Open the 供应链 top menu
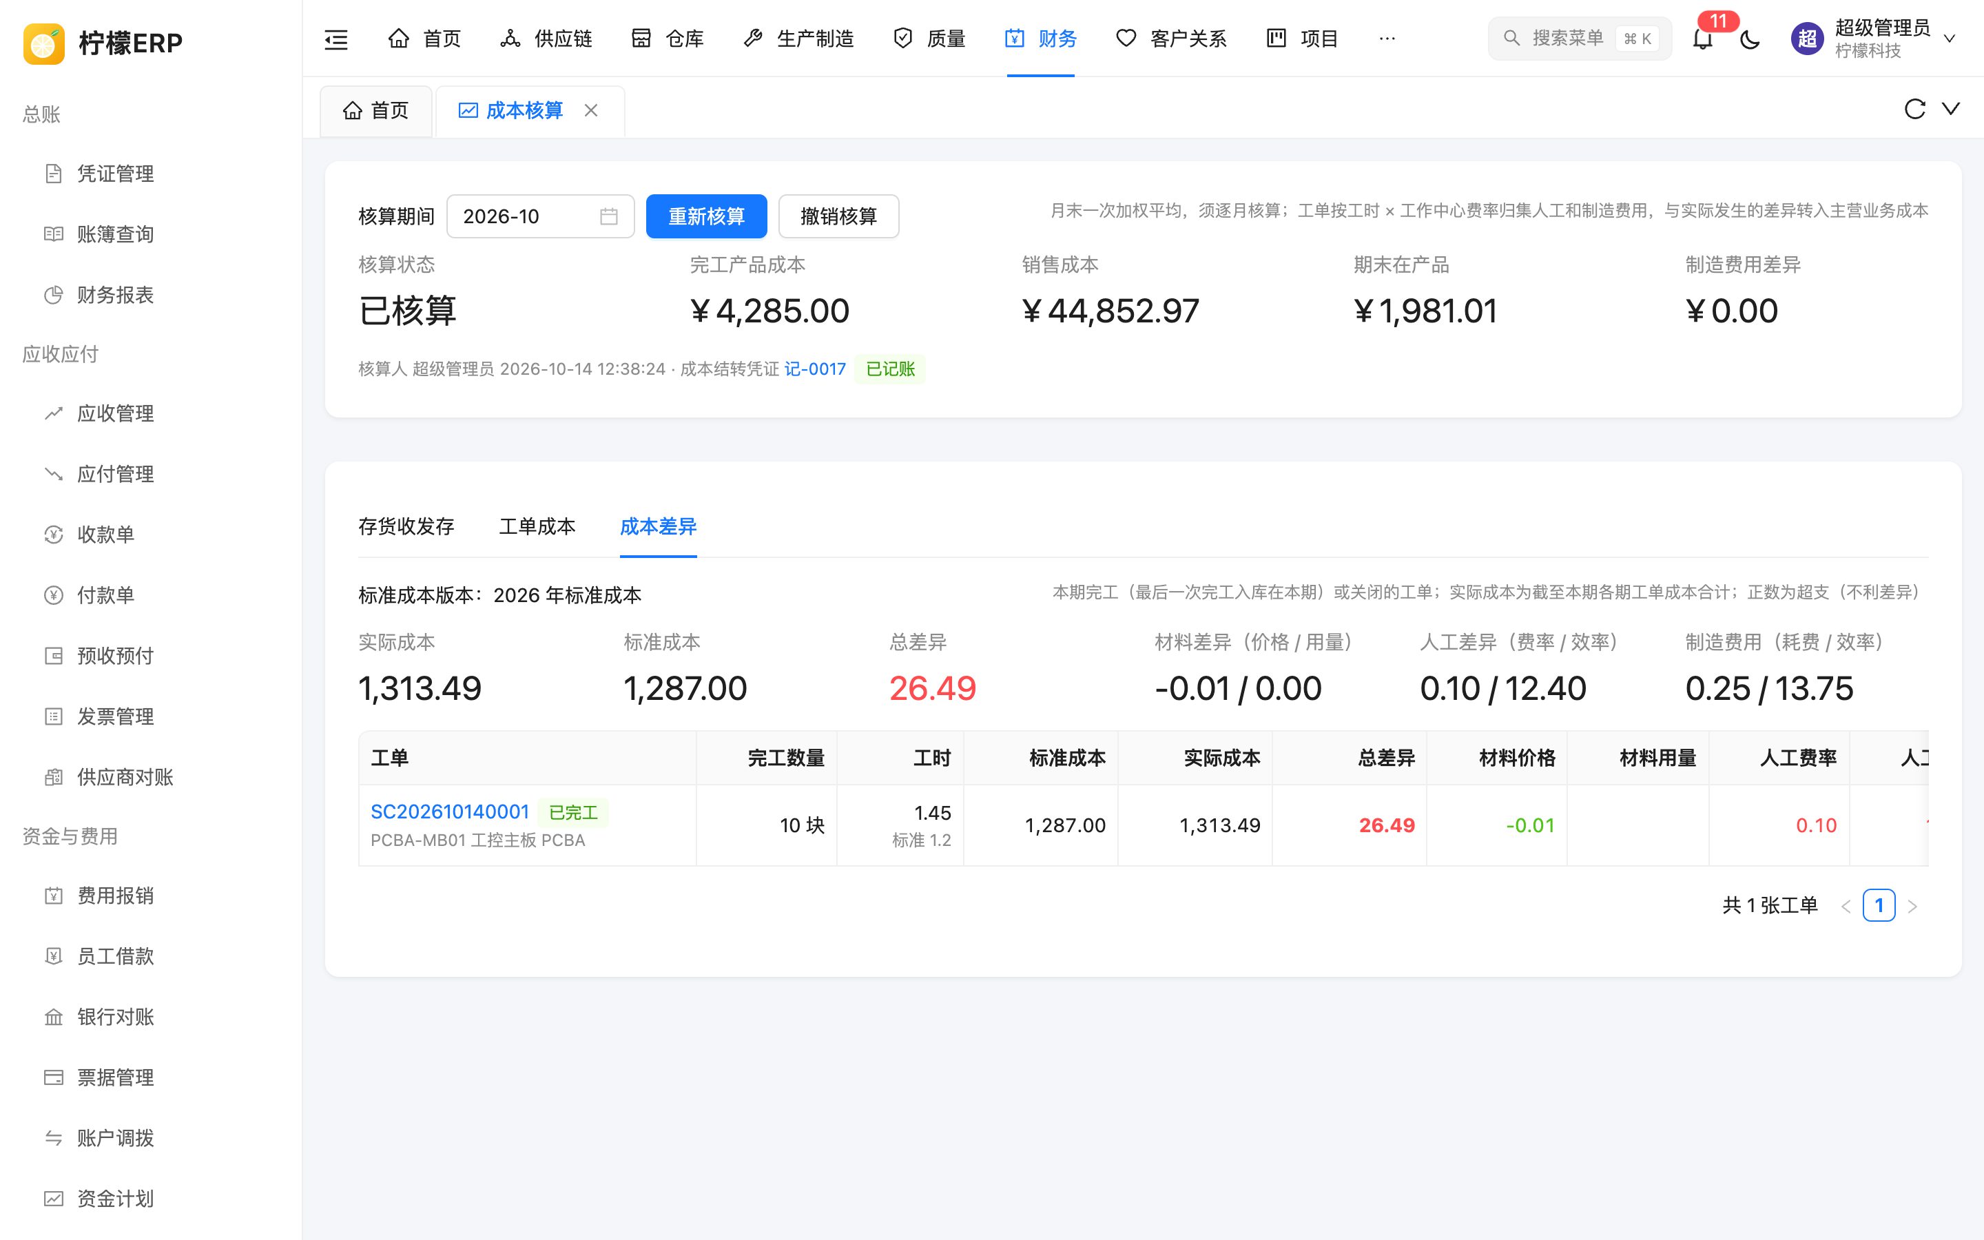The width and height of the screenshot is (1984, 1240). click(x=546, y=39)
